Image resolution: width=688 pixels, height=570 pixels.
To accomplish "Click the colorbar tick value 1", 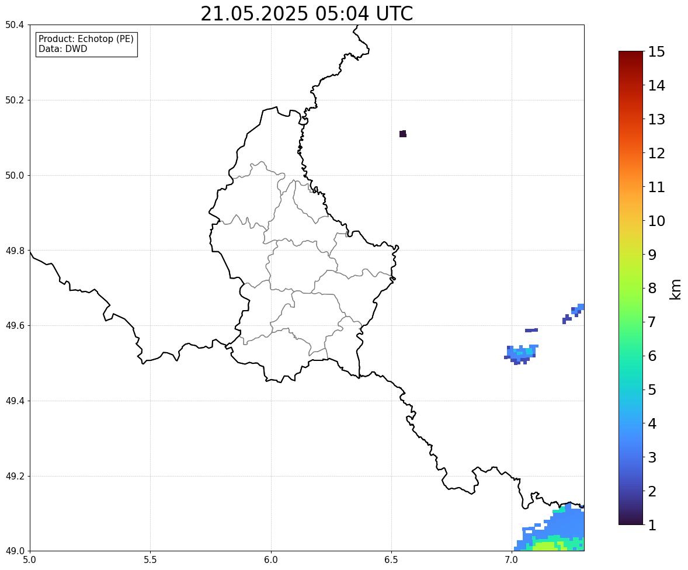I will (x=652, y=525).
